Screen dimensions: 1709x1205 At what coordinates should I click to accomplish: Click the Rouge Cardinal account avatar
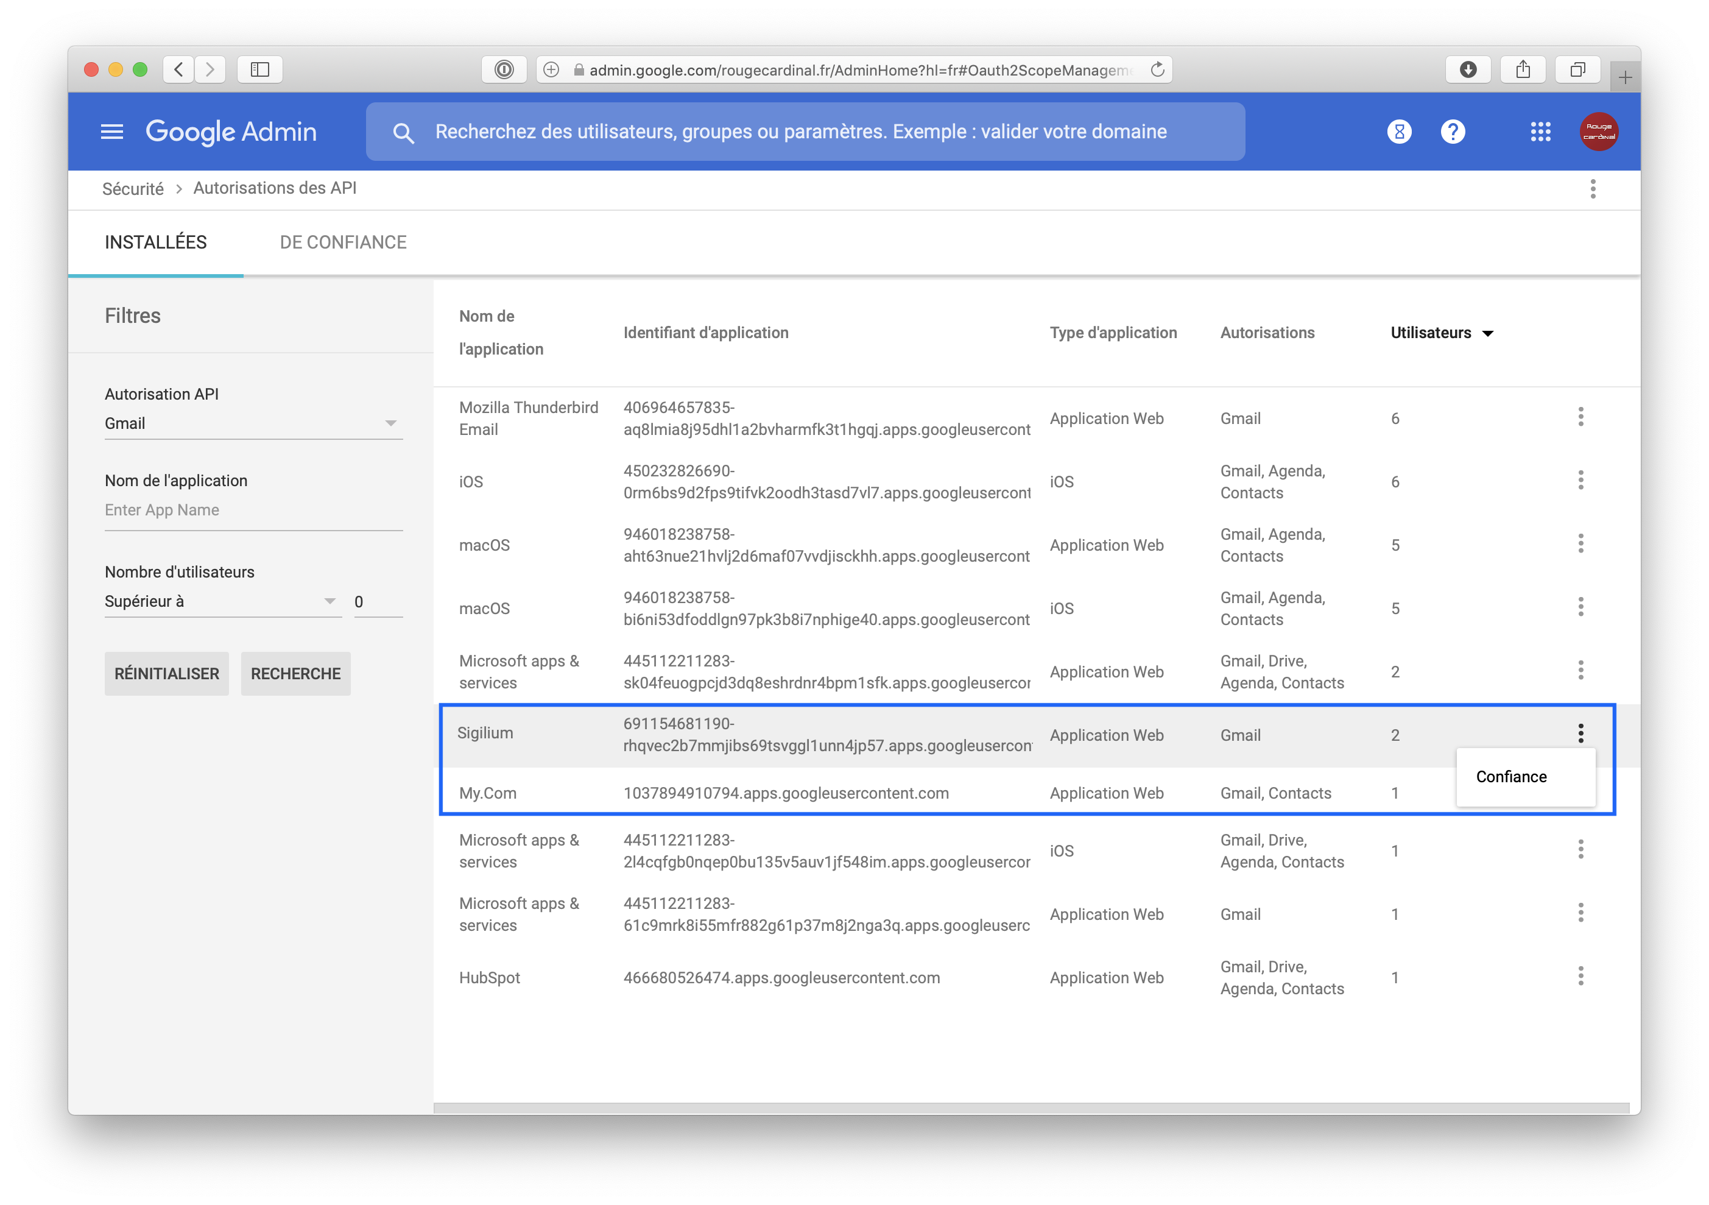1598,132
